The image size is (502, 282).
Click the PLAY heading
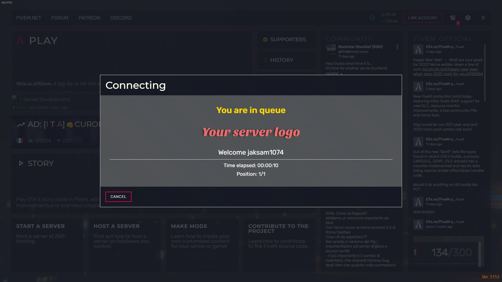pos(43,40)
